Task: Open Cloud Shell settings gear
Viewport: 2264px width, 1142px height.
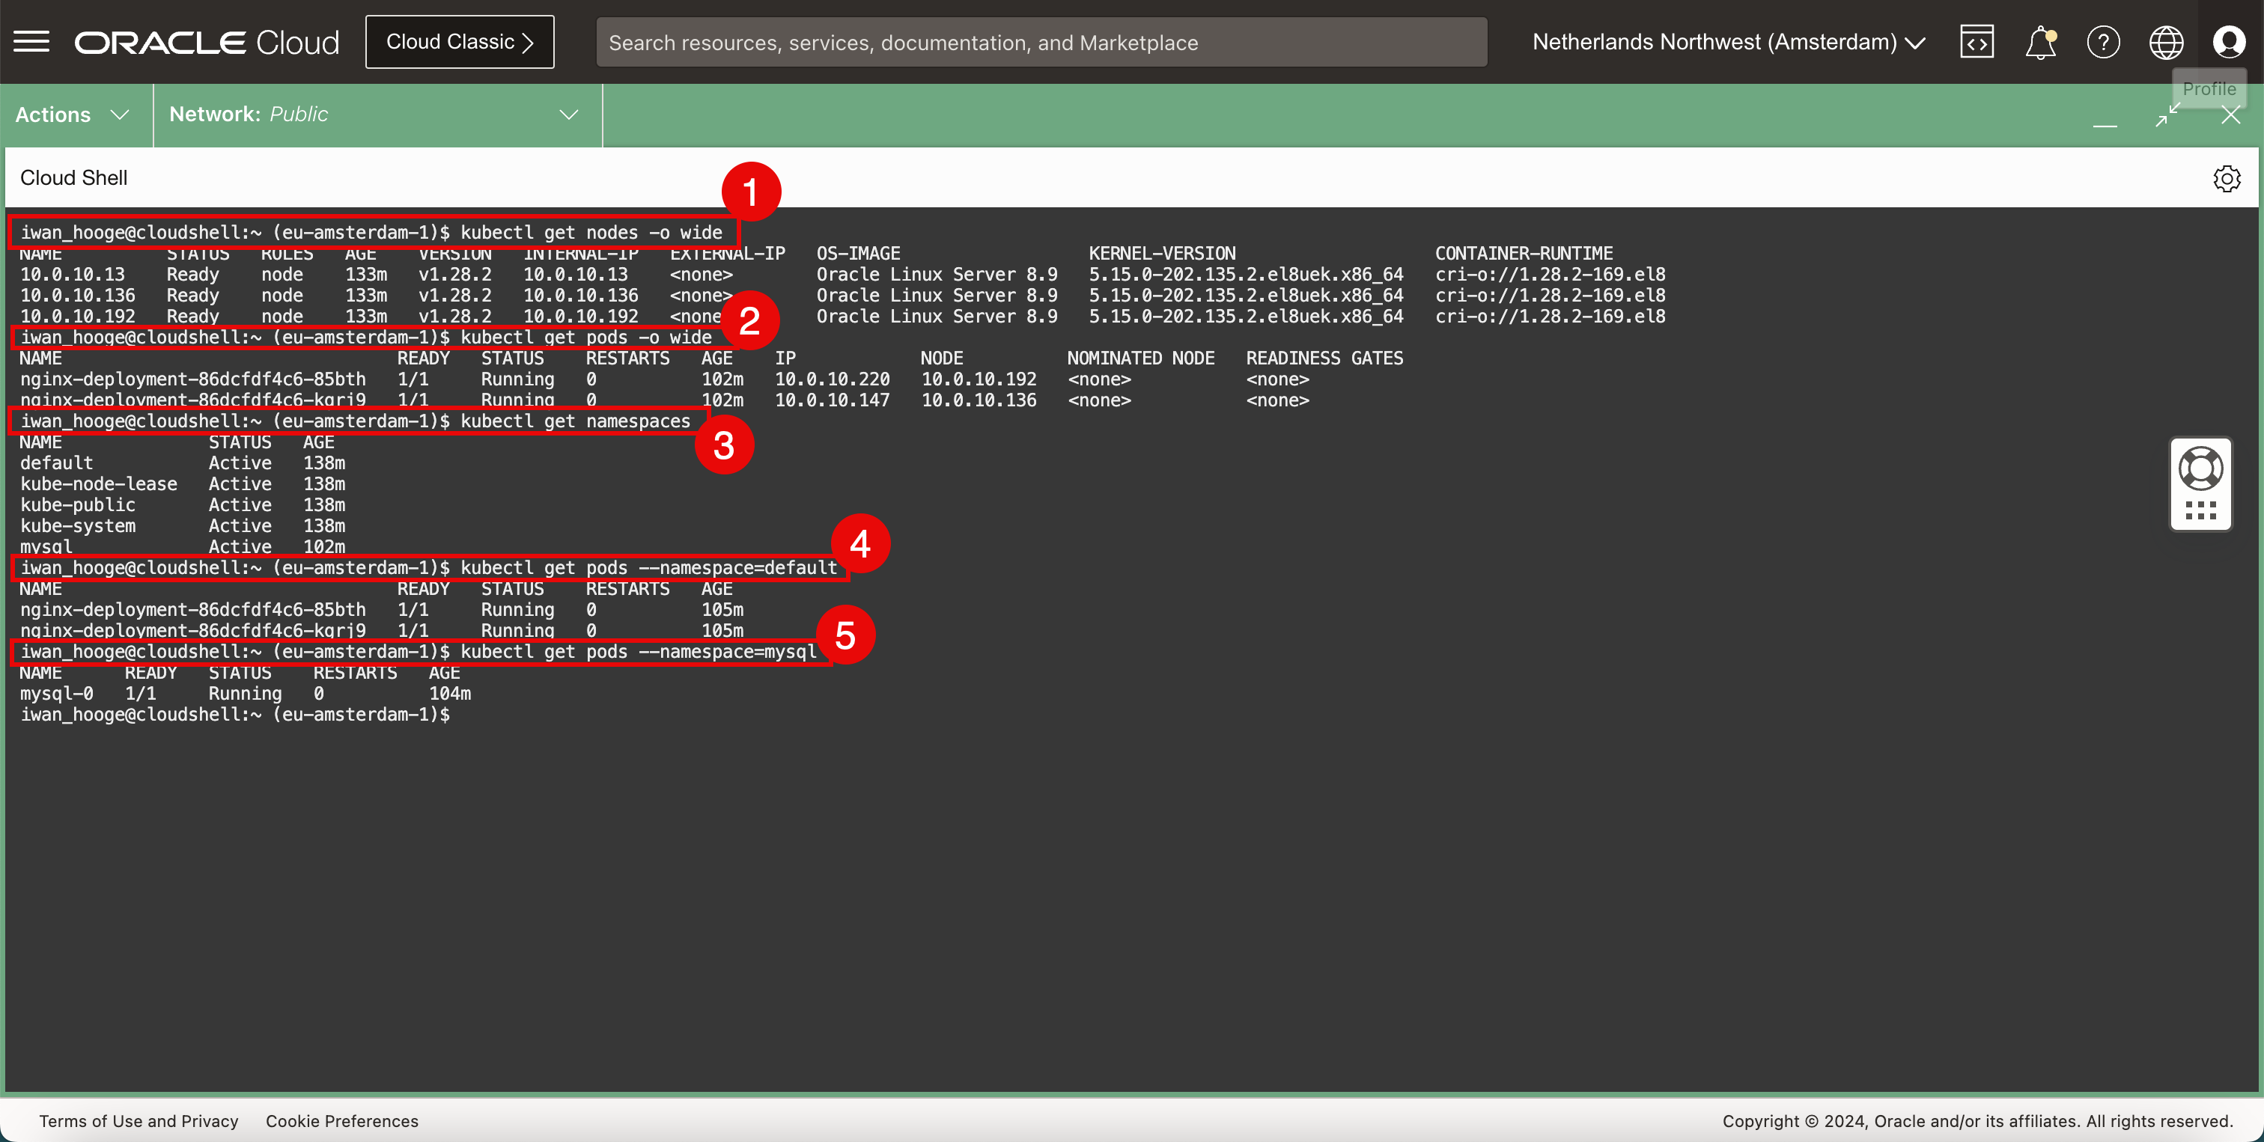Action: (x=2227, y=178)
